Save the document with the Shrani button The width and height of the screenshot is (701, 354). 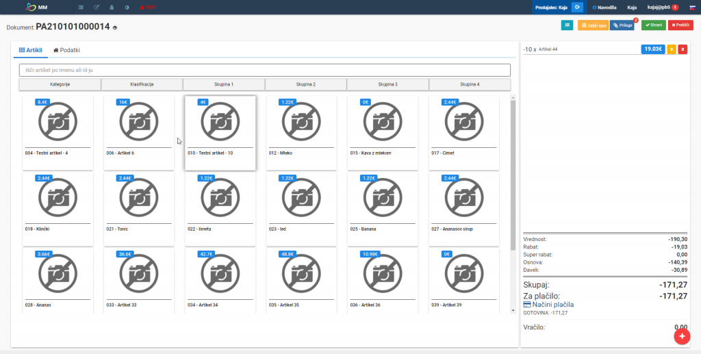tap(654, 25)
